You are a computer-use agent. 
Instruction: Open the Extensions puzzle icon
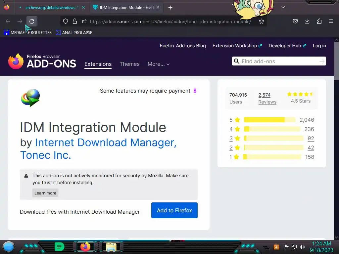click(x=319, y=21)
